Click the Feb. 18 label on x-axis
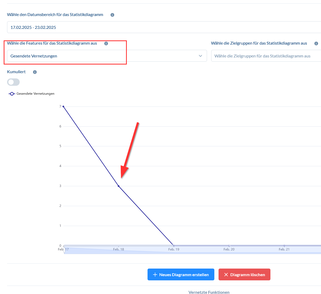Image resolution: width=321 pixels, height=294 pixels. coord(118,249)
